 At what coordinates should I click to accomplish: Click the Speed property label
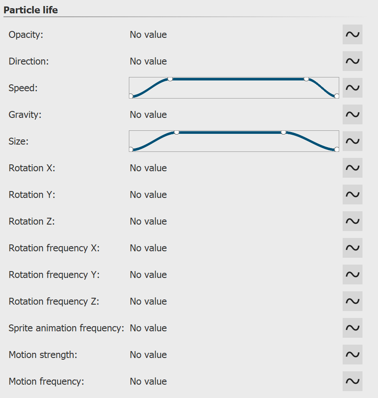click(23, 88)
